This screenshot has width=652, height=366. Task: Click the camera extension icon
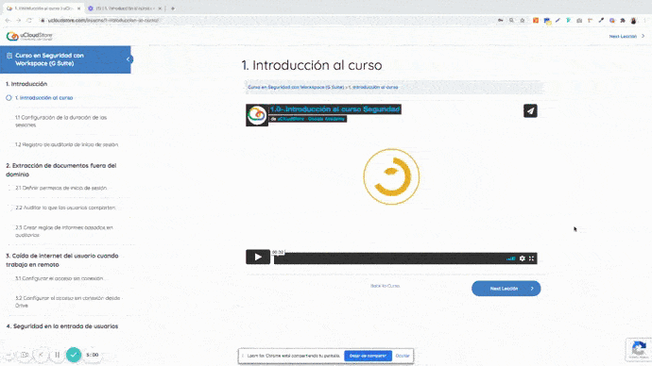tap(579, 21)
